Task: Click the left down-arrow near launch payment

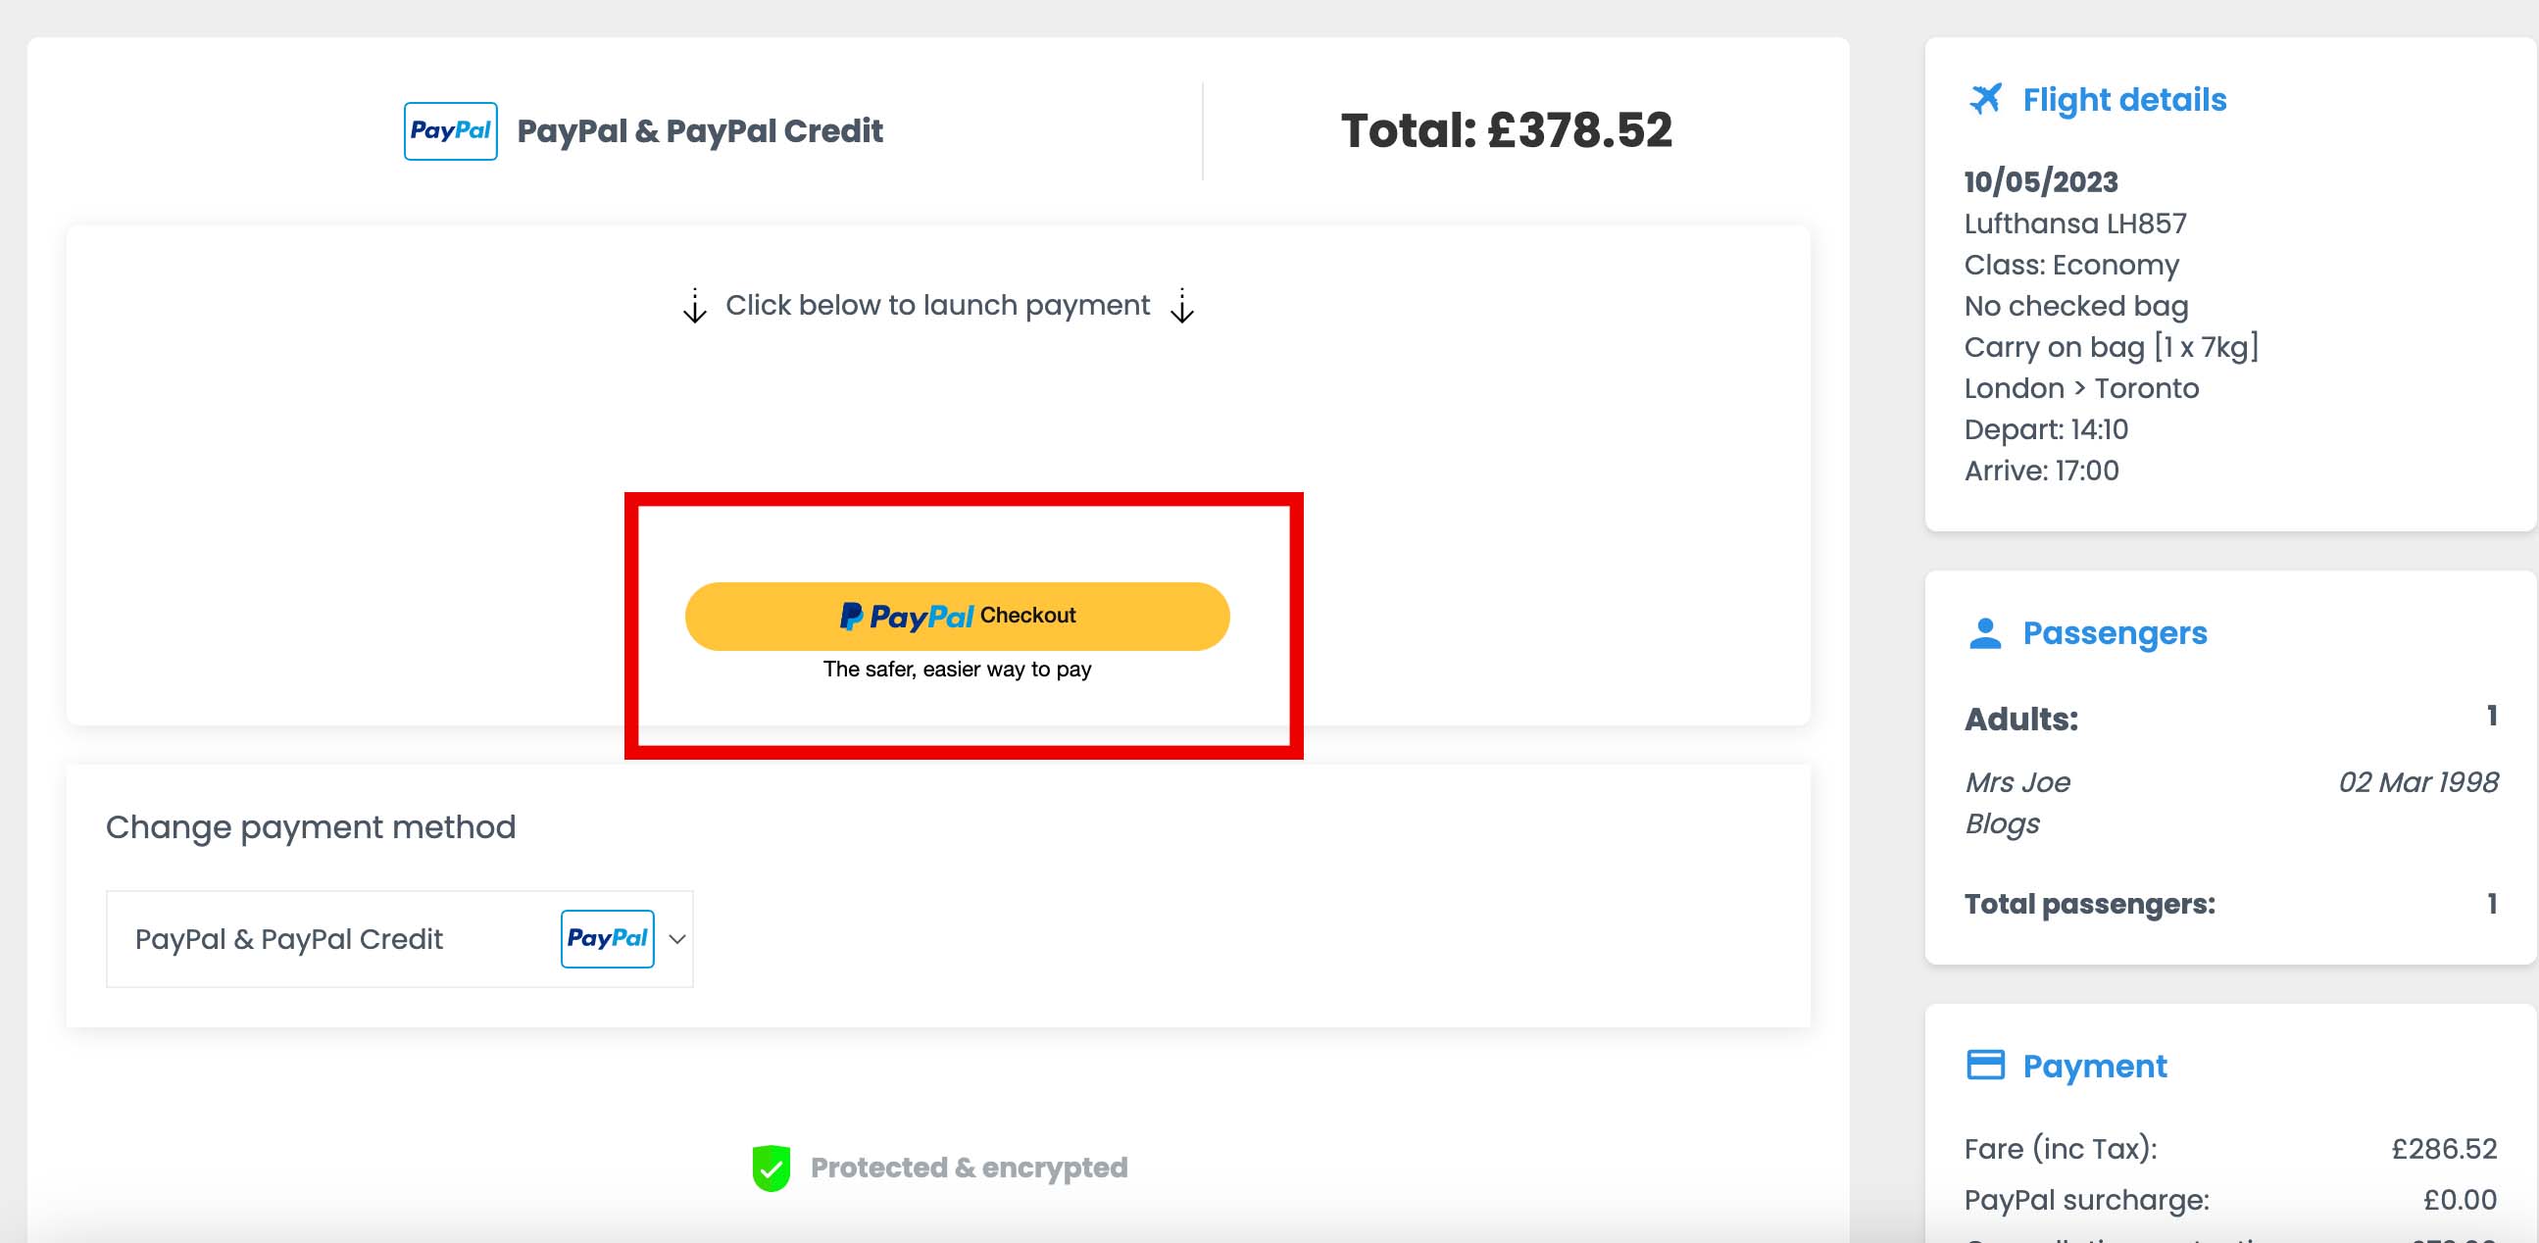Action: [695, 306]
